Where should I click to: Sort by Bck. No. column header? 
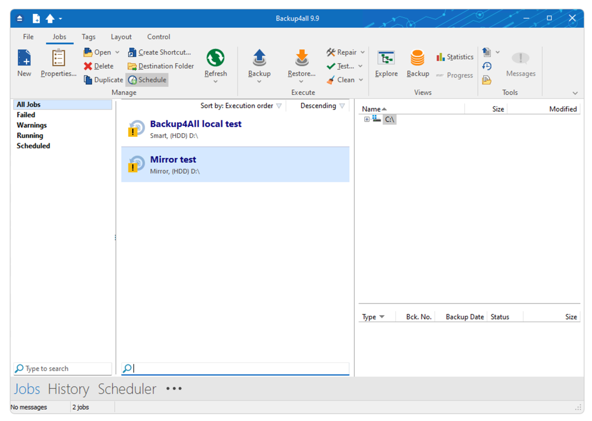point(415,317)
